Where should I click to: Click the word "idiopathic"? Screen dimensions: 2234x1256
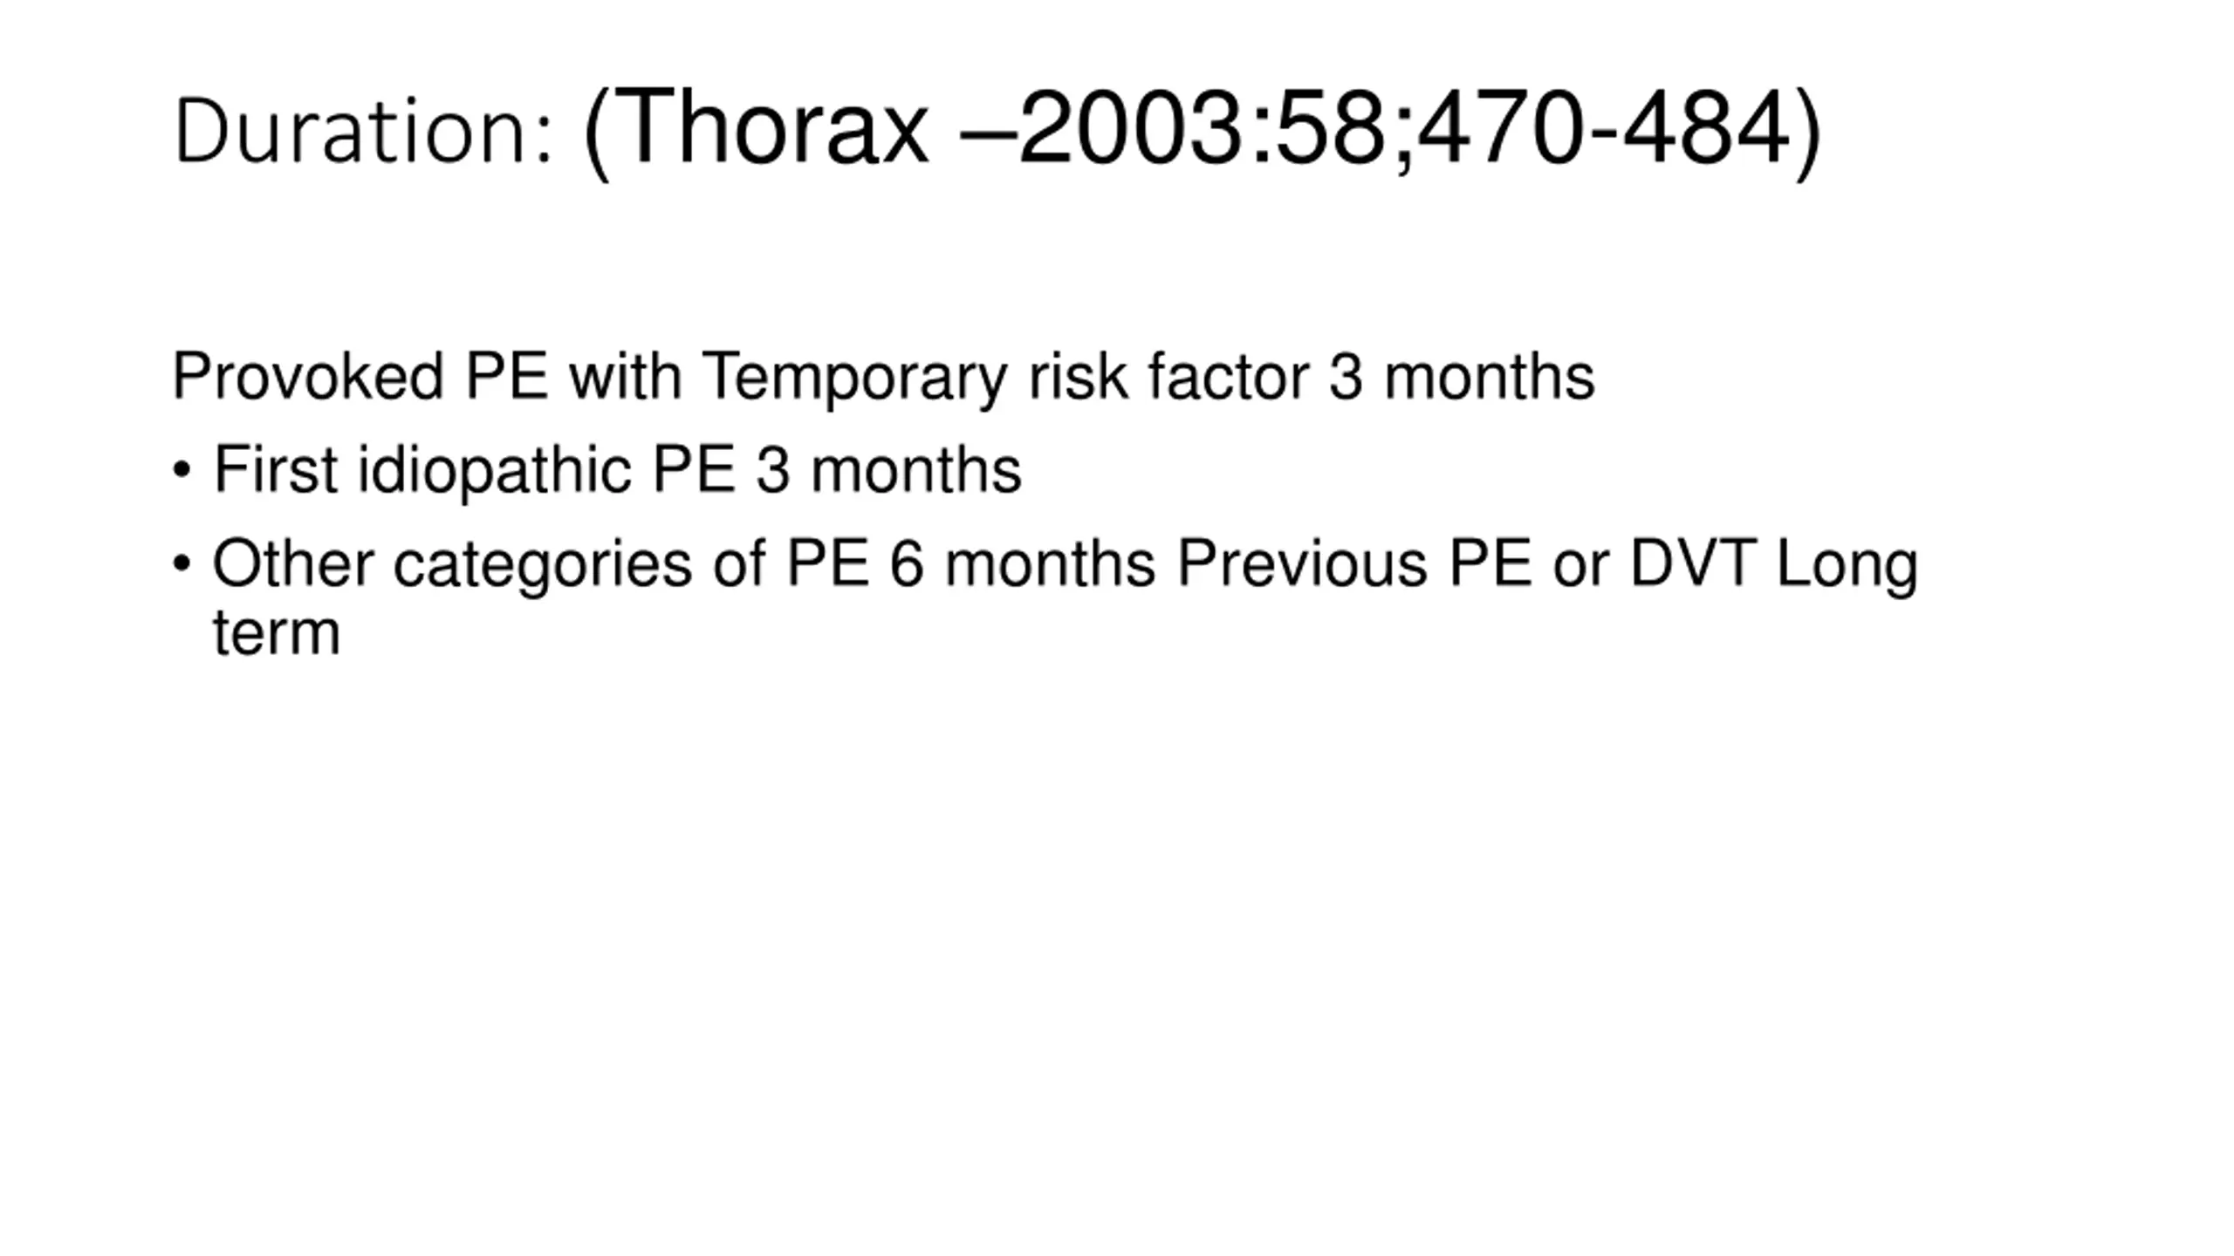495,471
